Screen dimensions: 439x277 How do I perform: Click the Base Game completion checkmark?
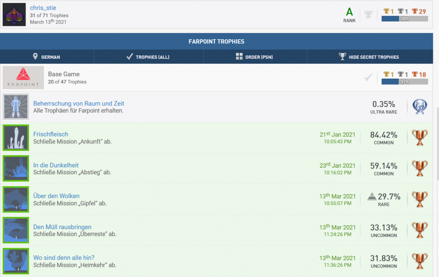click(x=368, y=78)
